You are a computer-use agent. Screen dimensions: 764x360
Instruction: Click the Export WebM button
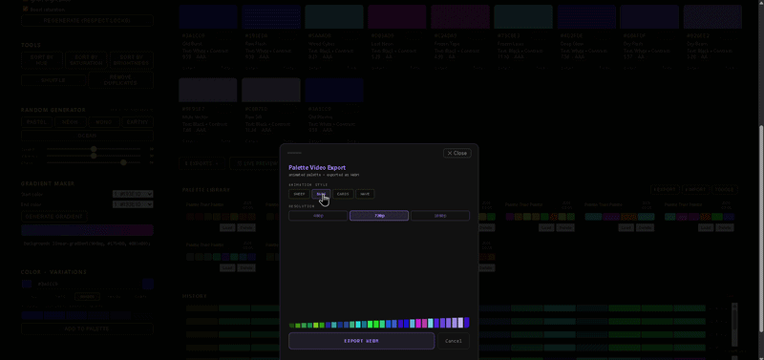coord(362,341)
